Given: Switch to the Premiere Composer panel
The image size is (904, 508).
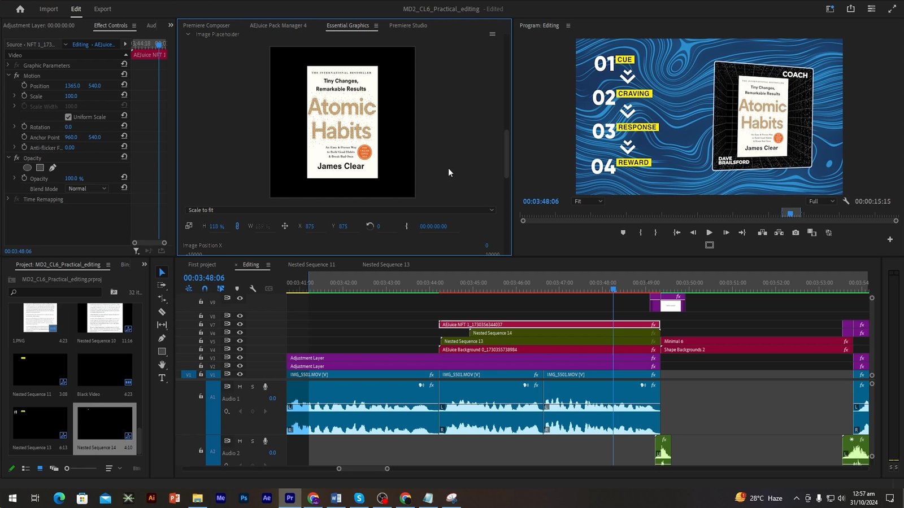Looking at the screenshot, I should (x=206, y=25).
